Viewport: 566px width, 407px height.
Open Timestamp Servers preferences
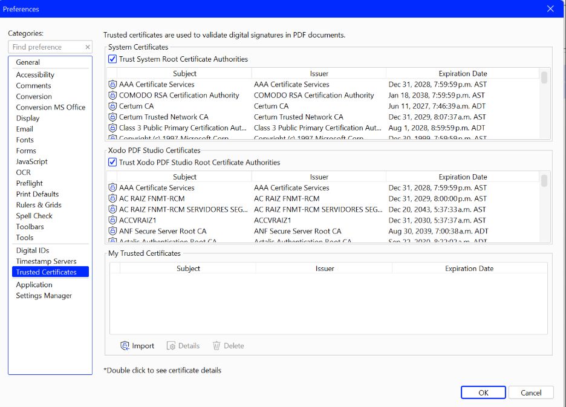50,261
